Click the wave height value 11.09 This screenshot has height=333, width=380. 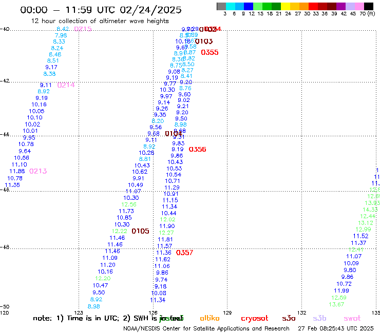tap(110, 258)
